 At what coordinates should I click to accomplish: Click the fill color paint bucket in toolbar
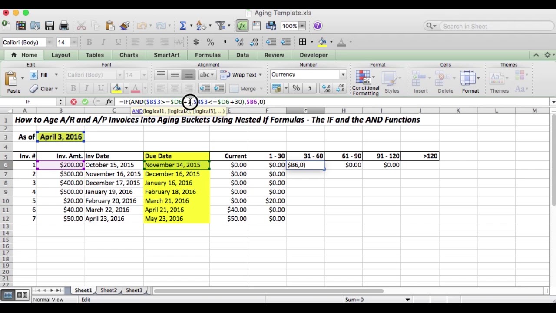[x=322, y=42]
